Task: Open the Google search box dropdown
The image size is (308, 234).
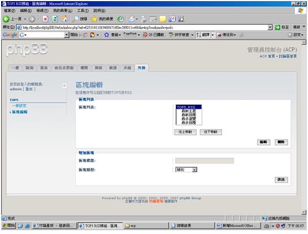Action: point(66,35)
